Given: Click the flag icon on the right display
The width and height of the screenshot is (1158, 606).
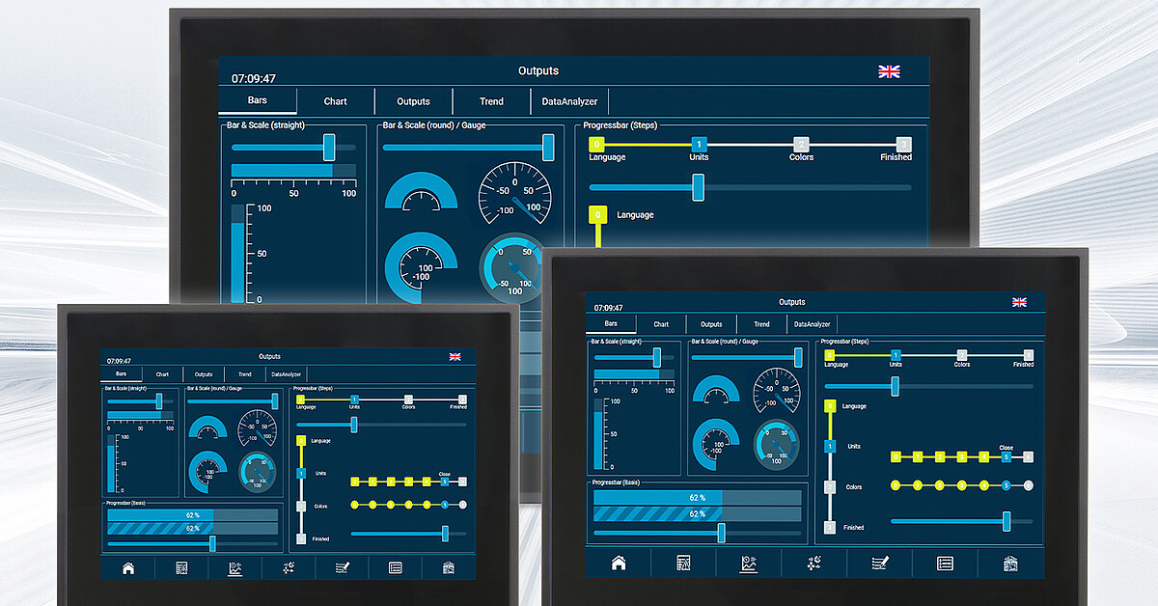Looking at the screenshot, I should (1020, 302).
